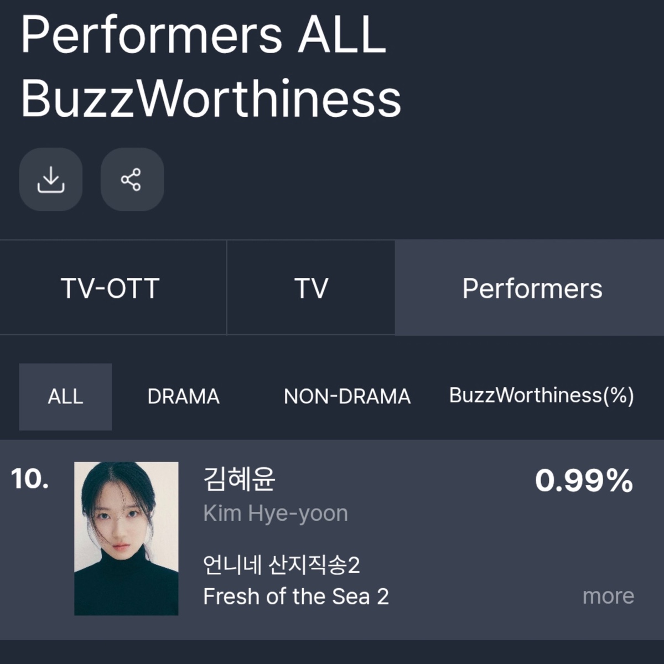Expand details with the more link
This screenshot has width=664, height=664.
pos(608,596)
